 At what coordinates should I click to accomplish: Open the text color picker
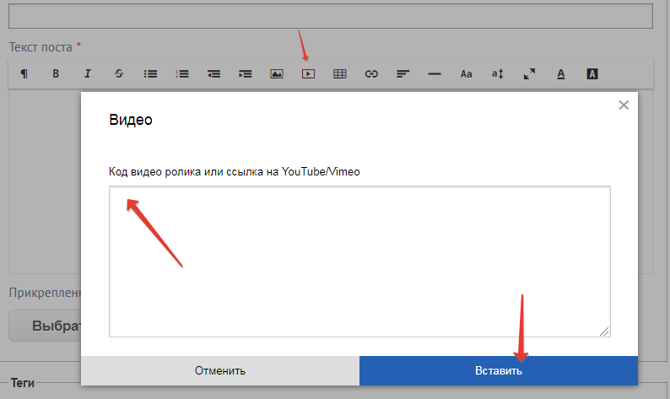click(560, 74)
